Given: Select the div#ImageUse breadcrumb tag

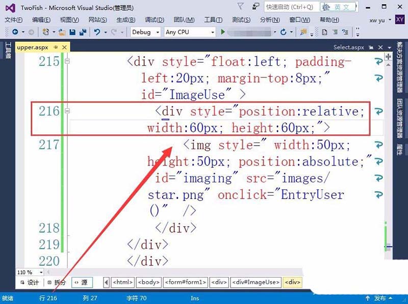Looking at the screenshot, I should (256, 282).
